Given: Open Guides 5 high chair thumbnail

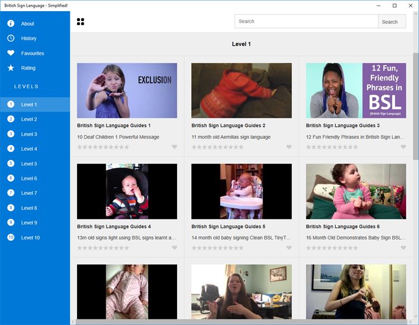Looking at the screenshot, I should click(x=241, y=192).
